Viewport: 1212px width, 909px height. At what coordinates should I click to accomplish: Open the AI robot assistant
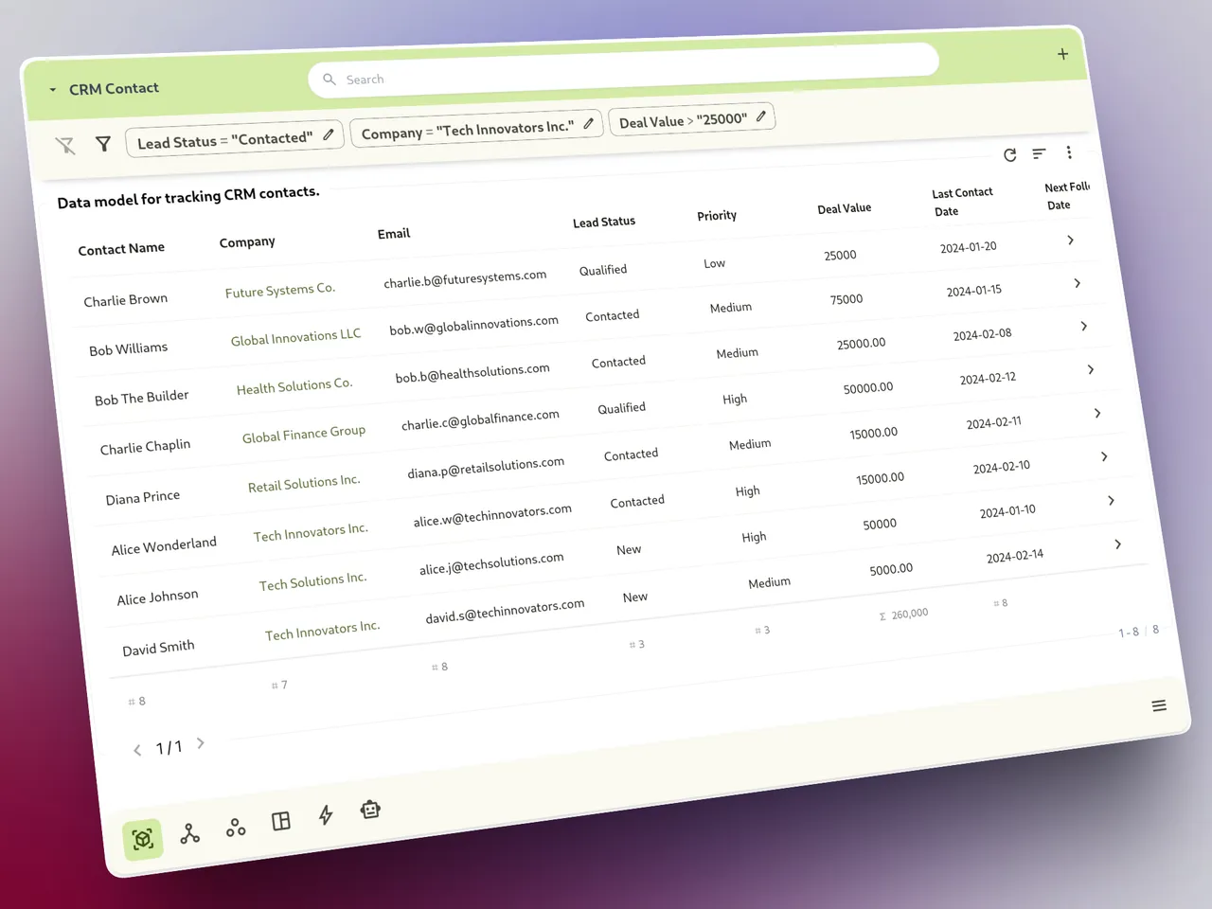point(369,810)
